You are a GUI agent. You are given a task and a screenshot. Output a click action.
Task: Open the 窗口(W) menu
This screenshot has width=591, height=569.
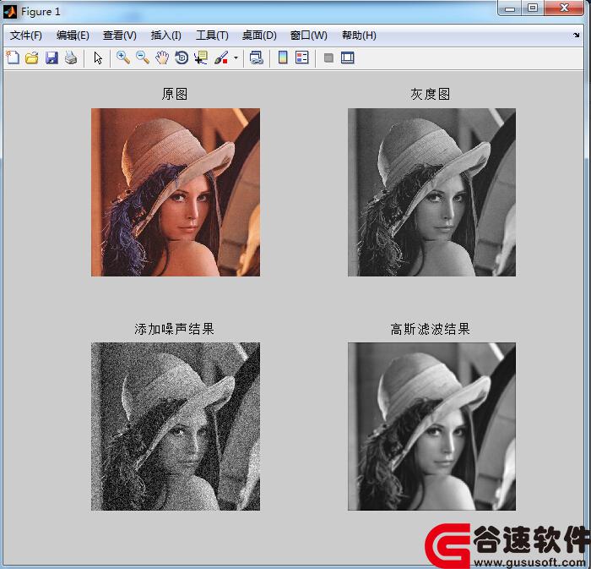click(309, 36)
